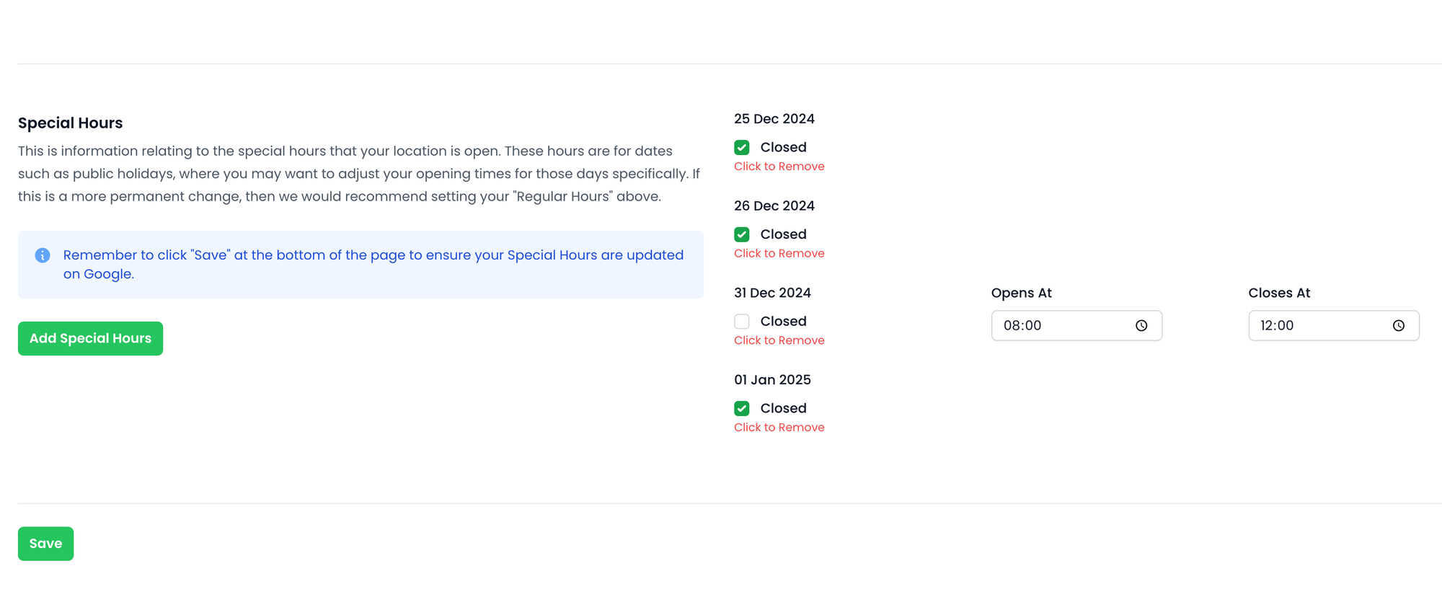Open the time picker clock in Opens At
The height and width of the screenshot is (592, 1442).
(1141, 326)
